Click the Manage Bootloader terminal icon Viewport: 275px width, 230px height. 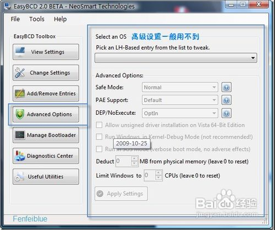click(20, 135)
